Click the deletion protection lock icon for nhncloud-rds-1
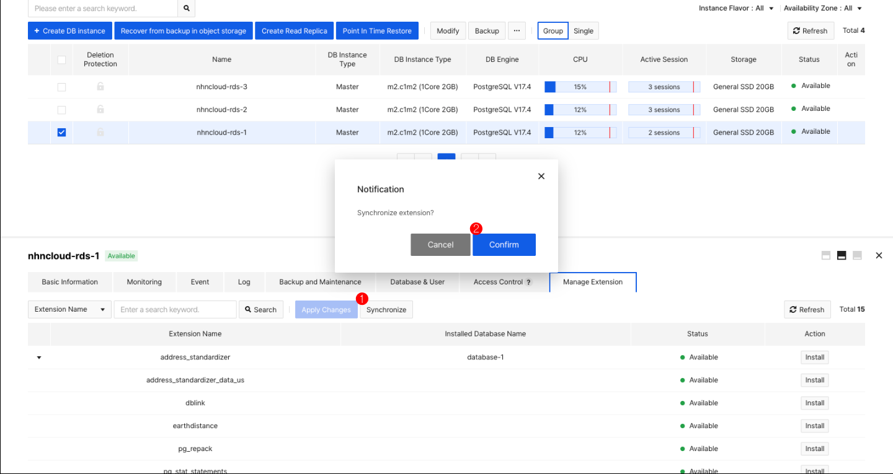893x474 pixels. tap(100, 132)
